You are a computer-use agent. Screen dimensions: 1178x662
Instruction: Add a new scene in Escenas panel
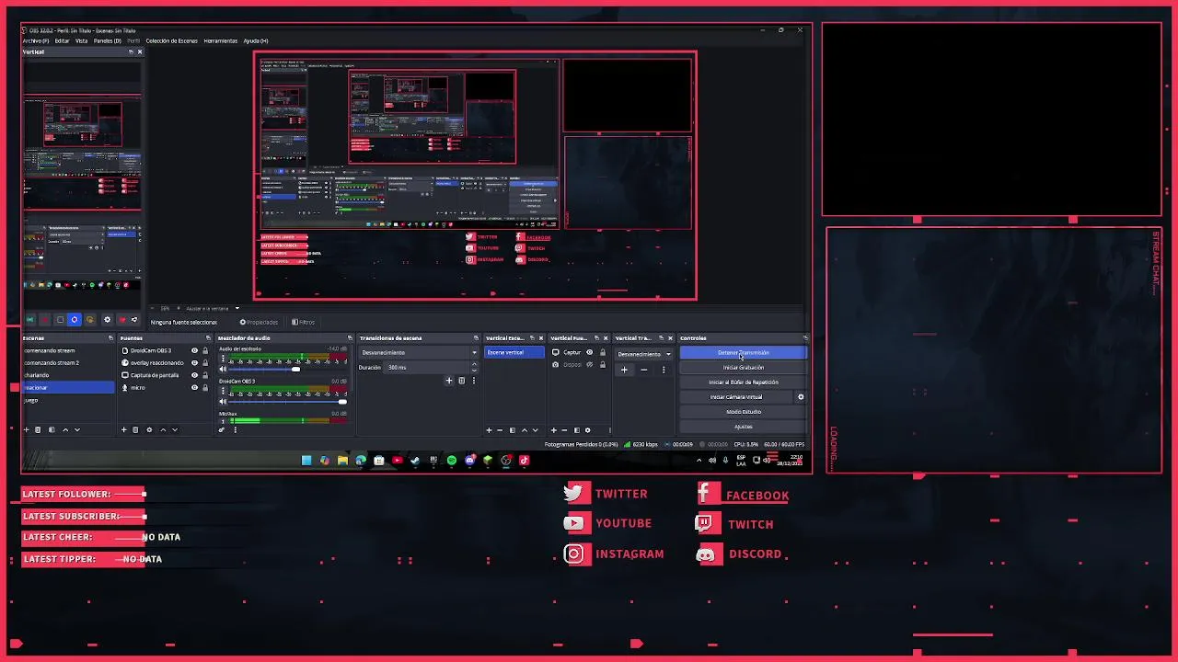27,429
